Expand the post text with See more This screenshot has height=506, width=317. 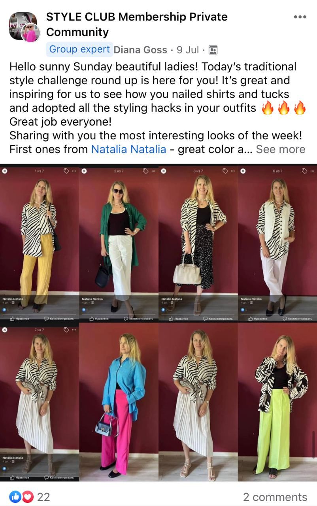tap(281, 149)
